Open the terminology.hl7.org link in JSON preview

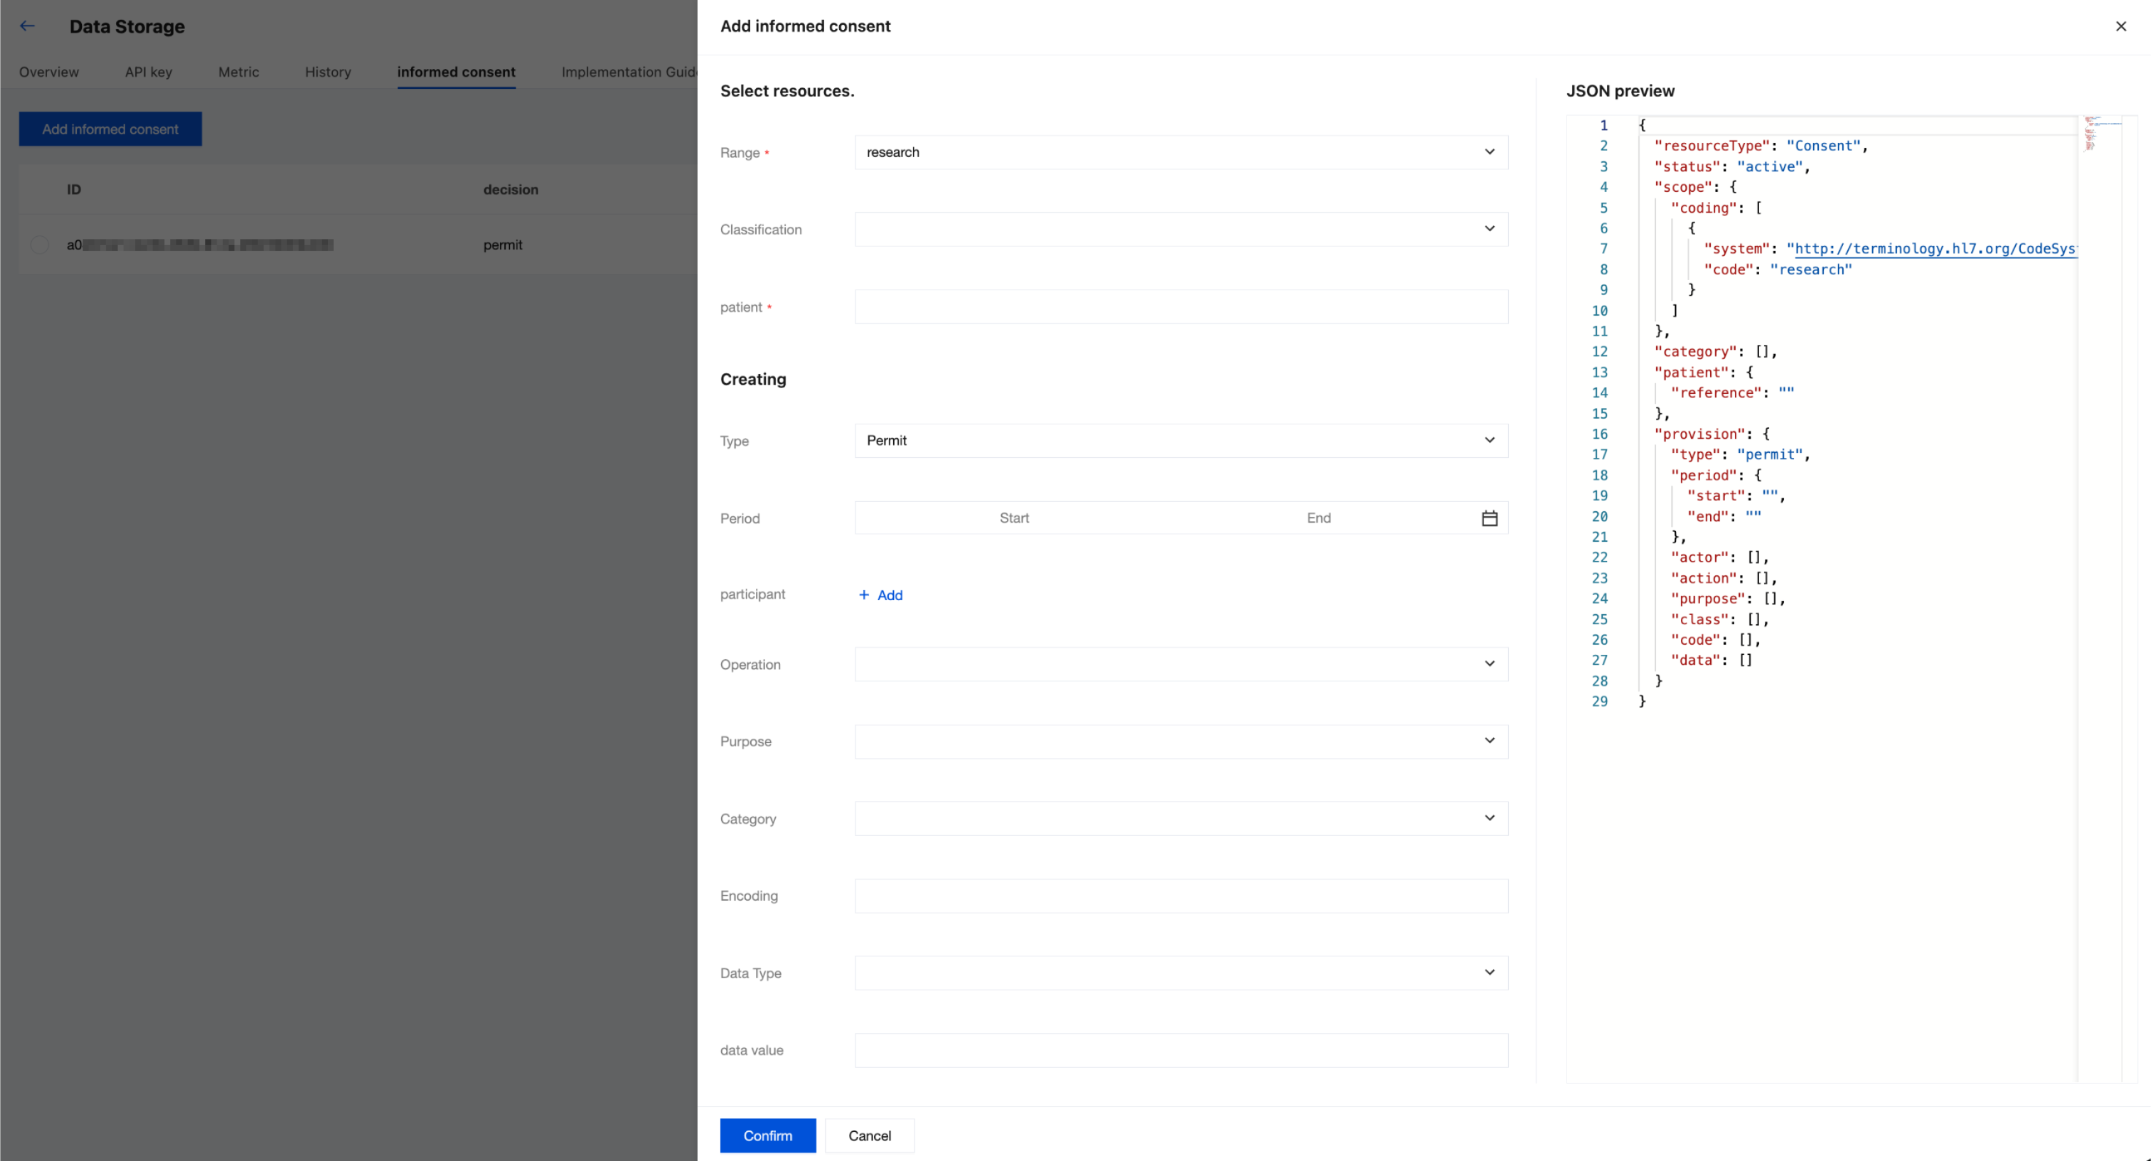1936,249
